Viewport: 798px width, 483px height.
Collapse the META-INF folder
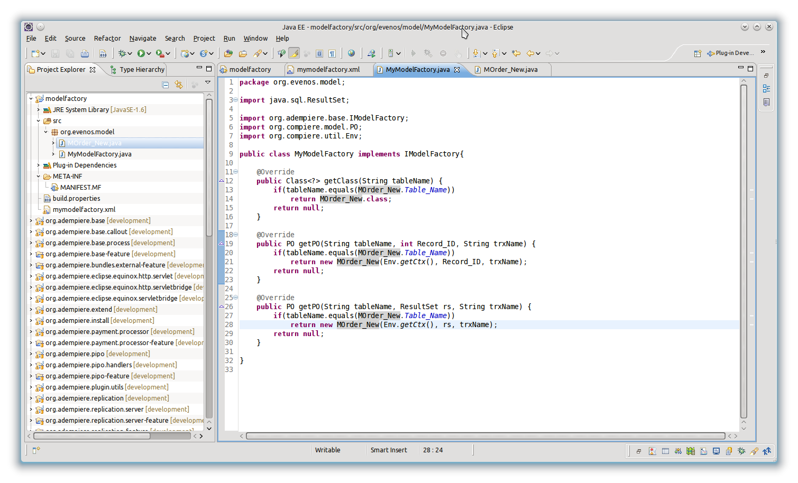[39, 177]
